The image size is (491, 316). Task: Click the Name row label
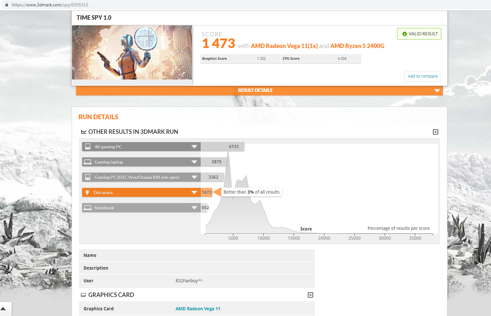point(90,255)
